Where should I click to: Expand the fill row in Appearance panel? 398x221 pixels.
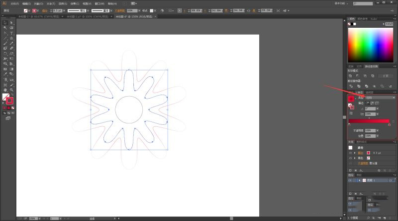click(355, 158)
